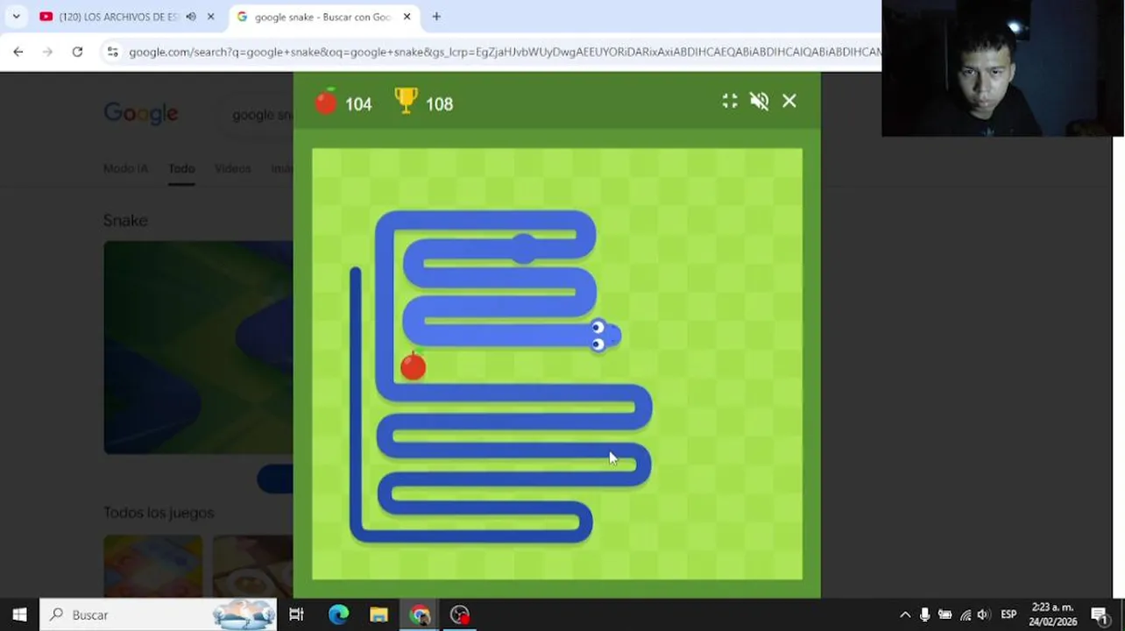Unmute the Snake game sound
This screenshot has width=1125, height=631.
(x=760, y=102)
